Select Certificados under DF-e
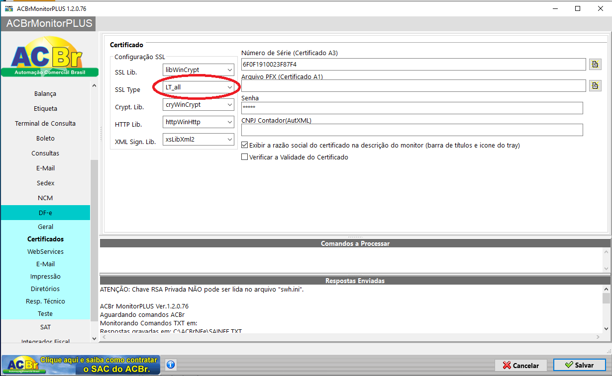The image size is (612, 376). pos(45,239)
